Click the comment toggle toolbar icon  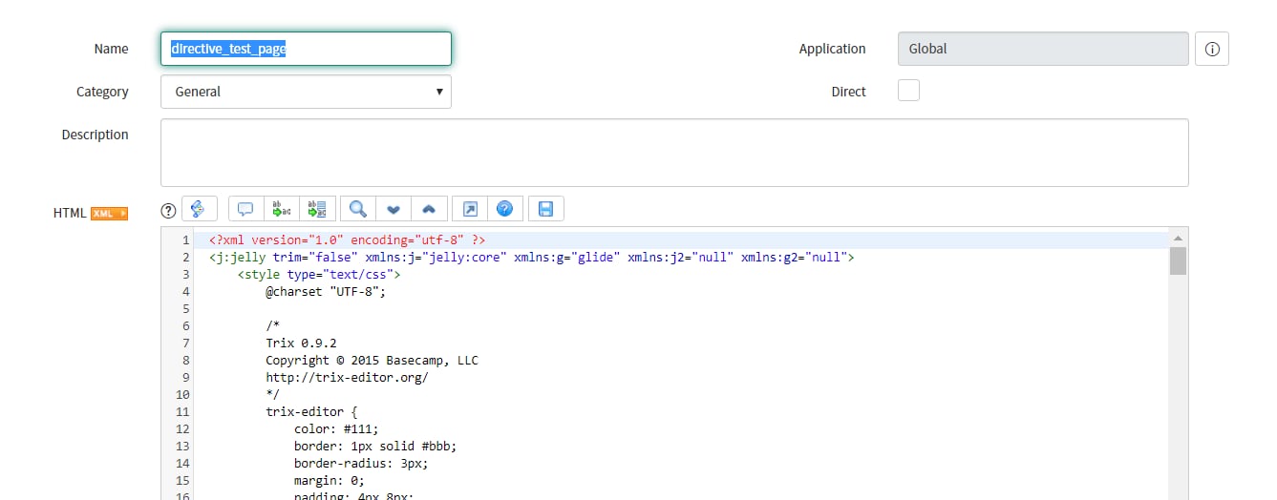[245, 209]
